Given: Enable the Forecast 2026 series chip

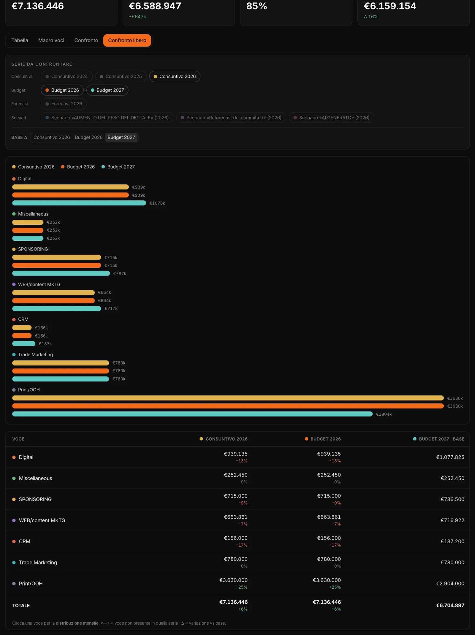Looking at the screenshot, I should click(x=64, y=104).
